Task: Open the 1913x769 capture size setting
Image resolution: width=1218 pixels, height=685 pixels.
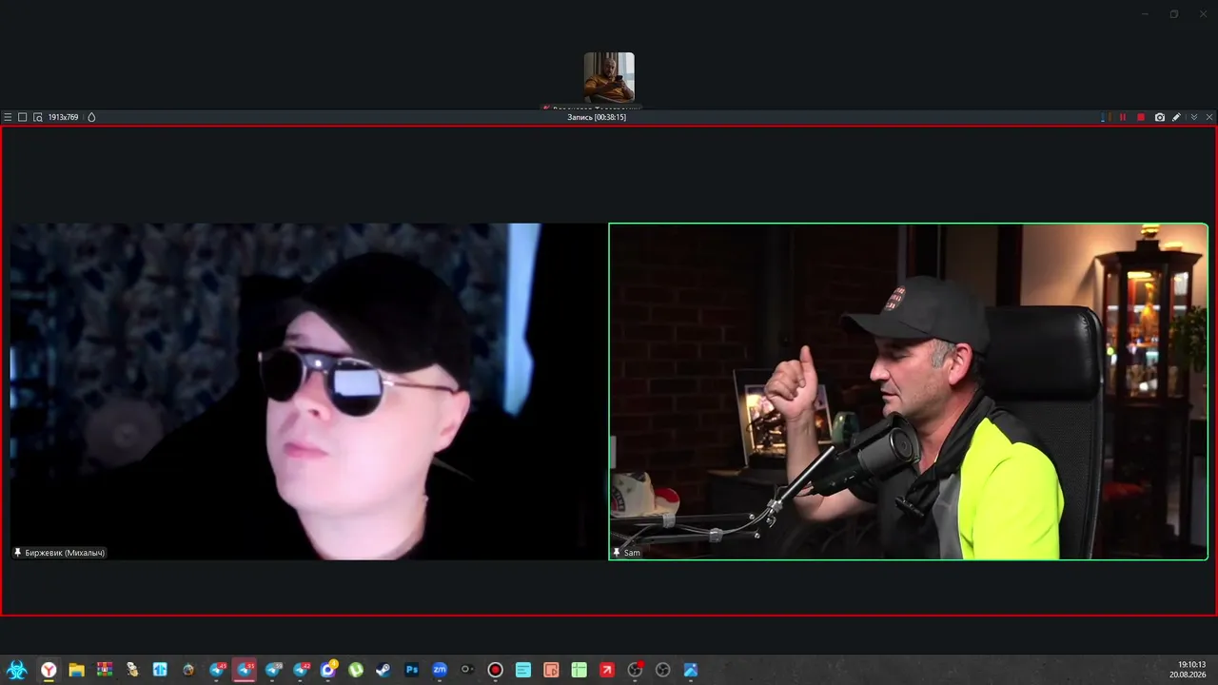Action: (x=64, y=117)
